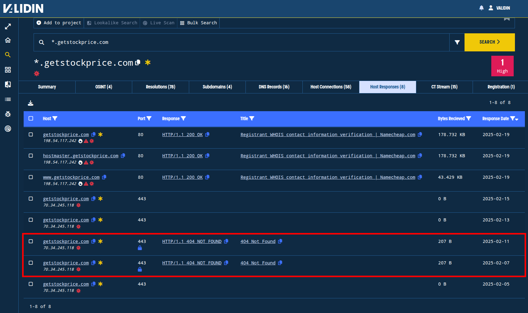Select the row dated 2025-02-13
528x313 pixels.
[x=31, y=220]
